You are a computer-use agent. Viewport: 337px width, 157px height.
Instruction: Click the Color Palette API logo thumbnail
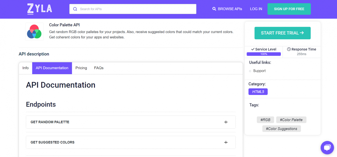pos(34,31)
